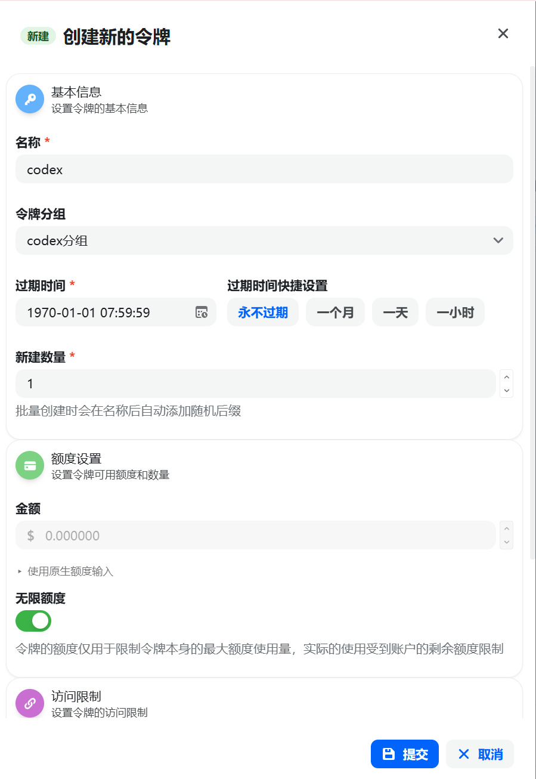
Task: Click the dollar sign in 金额 field
Action: (30, 536)
